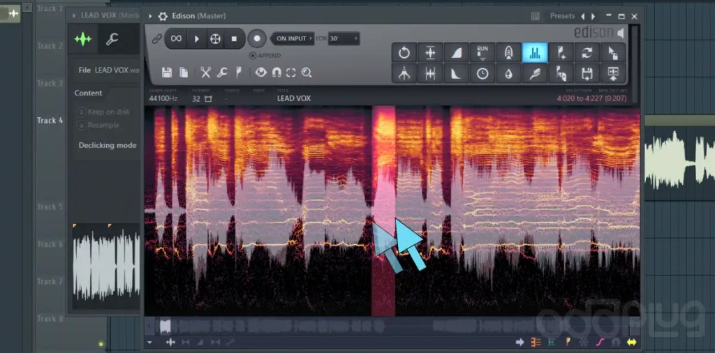Screen dimensions: 715x353
Task: Toggle the Edison speaker icon
Action: 621,33
